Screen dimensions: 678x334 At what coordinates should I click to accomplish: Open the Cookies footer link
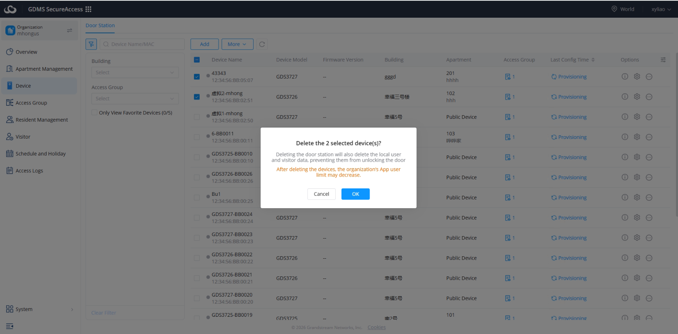point(377,327)
